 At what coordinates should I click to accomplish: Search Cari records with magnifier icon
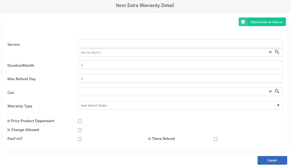(x=277, y=91)
